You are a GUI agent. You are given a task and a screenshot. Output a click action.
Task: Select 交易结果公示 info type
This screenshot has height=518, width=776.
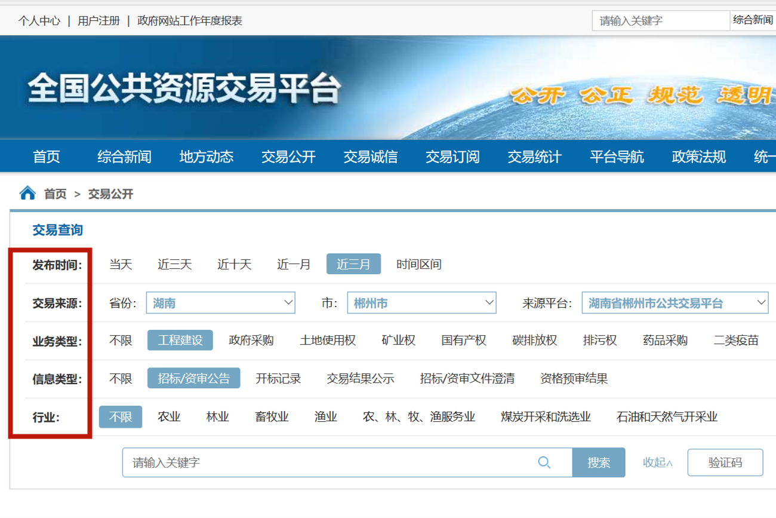tap(361, 378)
